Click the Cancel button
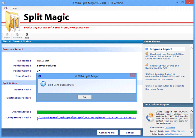The width and height of the screenshot is (195, 138). pos(130,133)
